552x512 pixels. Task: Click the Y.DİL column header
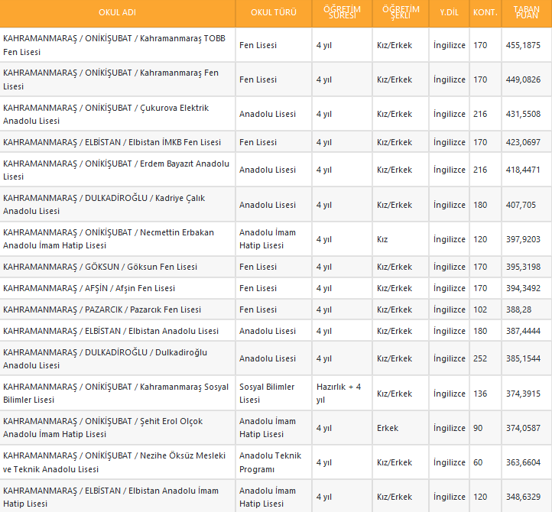[449, 13]
